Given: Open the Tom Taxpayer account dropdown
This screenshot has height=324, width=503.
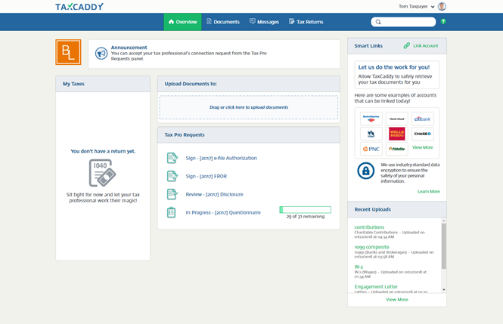Looking at the screenshot, I should point(416,6).
